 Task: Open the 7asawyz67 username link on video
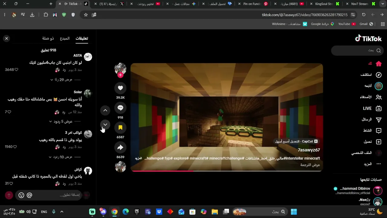pyautogui.click(x=309, y=150)
